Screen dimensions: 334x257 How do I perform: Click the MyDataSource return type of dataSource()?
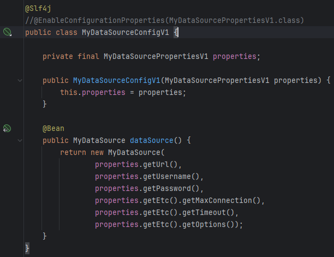[99, 141]
